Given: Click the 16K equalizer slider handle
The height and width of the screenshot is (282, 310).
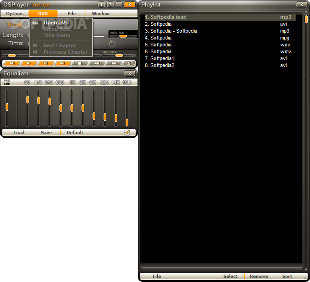Looking at the screenshot, I should pyautogui.click(x=127, y=123).
